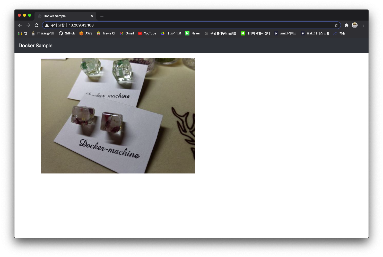Viewport: 383px width, 257px height.
Task: Go back to the previous page
Action: click(20, 25)
